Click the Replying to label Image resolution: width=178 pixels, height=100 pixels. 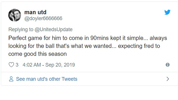21,29
